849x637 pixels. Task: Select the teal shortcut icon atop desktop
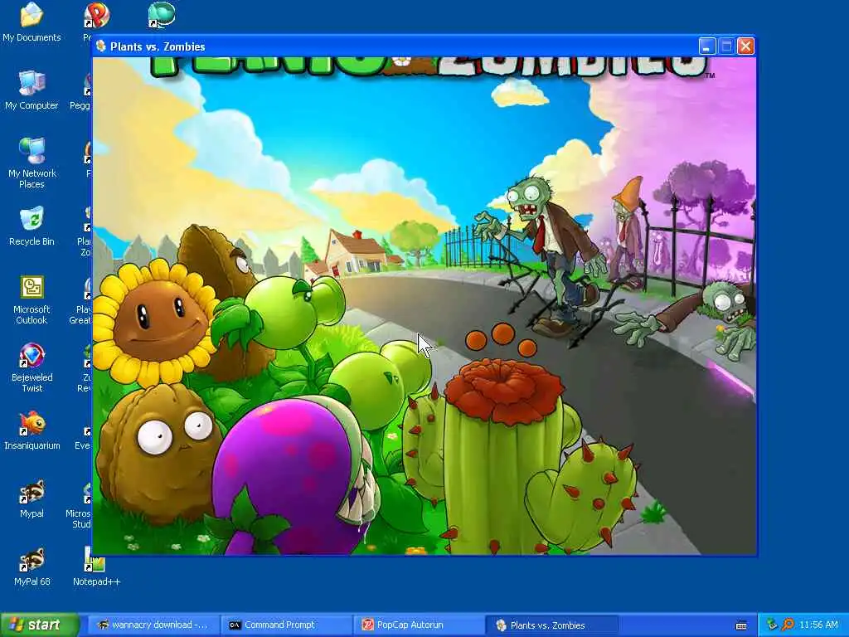pos(161,15)
